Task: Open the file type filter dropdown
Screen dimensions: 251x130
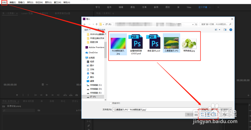Action: point(216,109)
